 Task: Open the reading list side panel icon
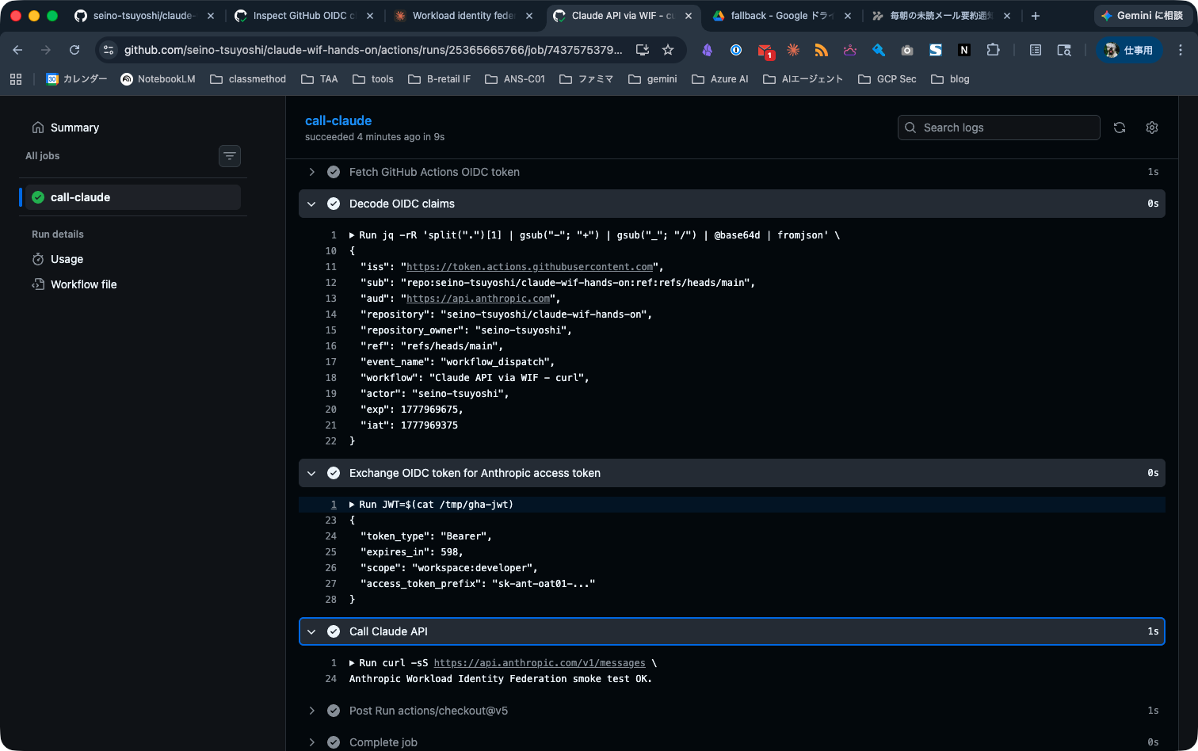[x=1036, y=50]
